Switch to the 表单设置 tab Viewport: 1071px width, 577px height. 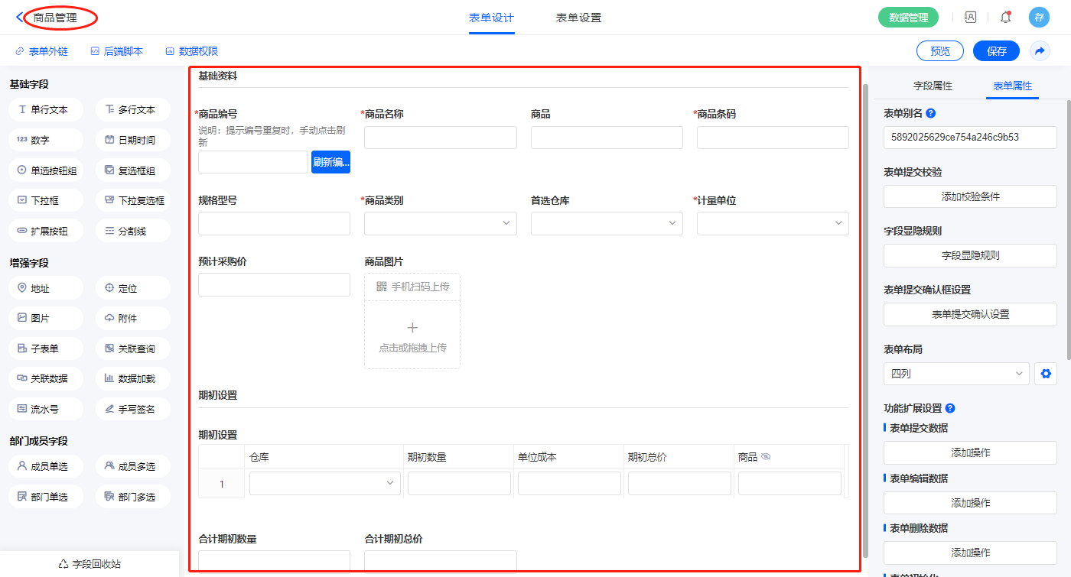click(578, 18)
